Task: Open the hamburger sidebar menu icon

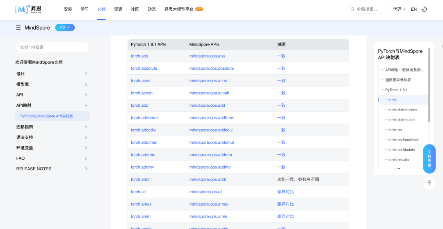Action: click(x=18, y=27)
